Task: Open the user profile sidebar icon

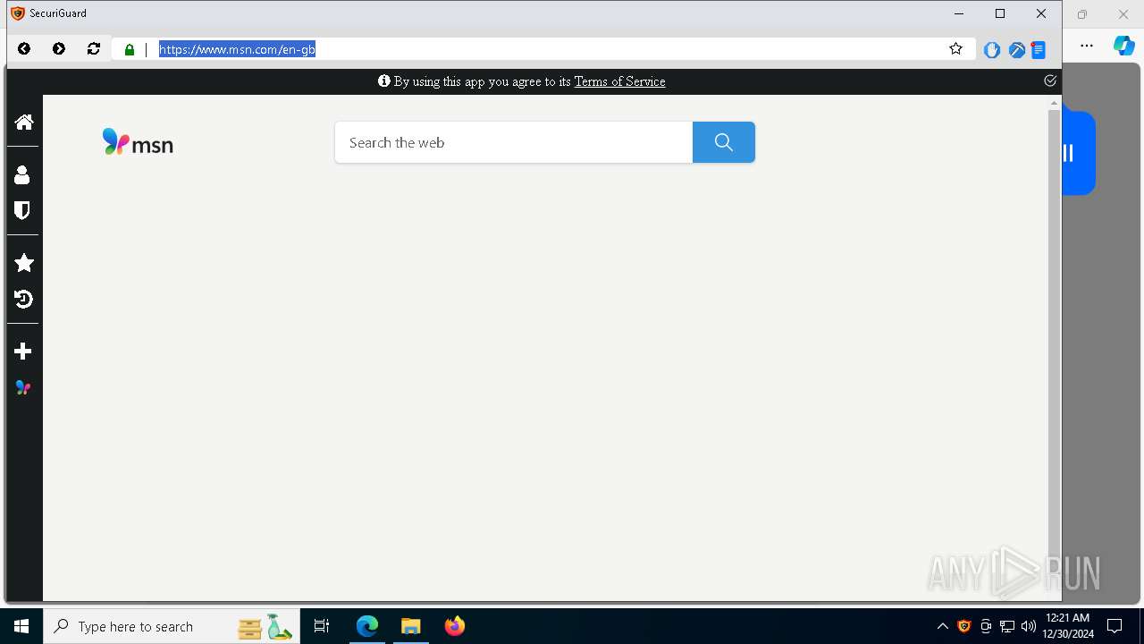Action: [x=22, y=174]
